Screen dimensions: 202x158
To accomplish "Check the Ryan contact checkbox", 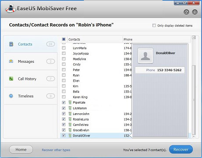I will tap(64, 75).
